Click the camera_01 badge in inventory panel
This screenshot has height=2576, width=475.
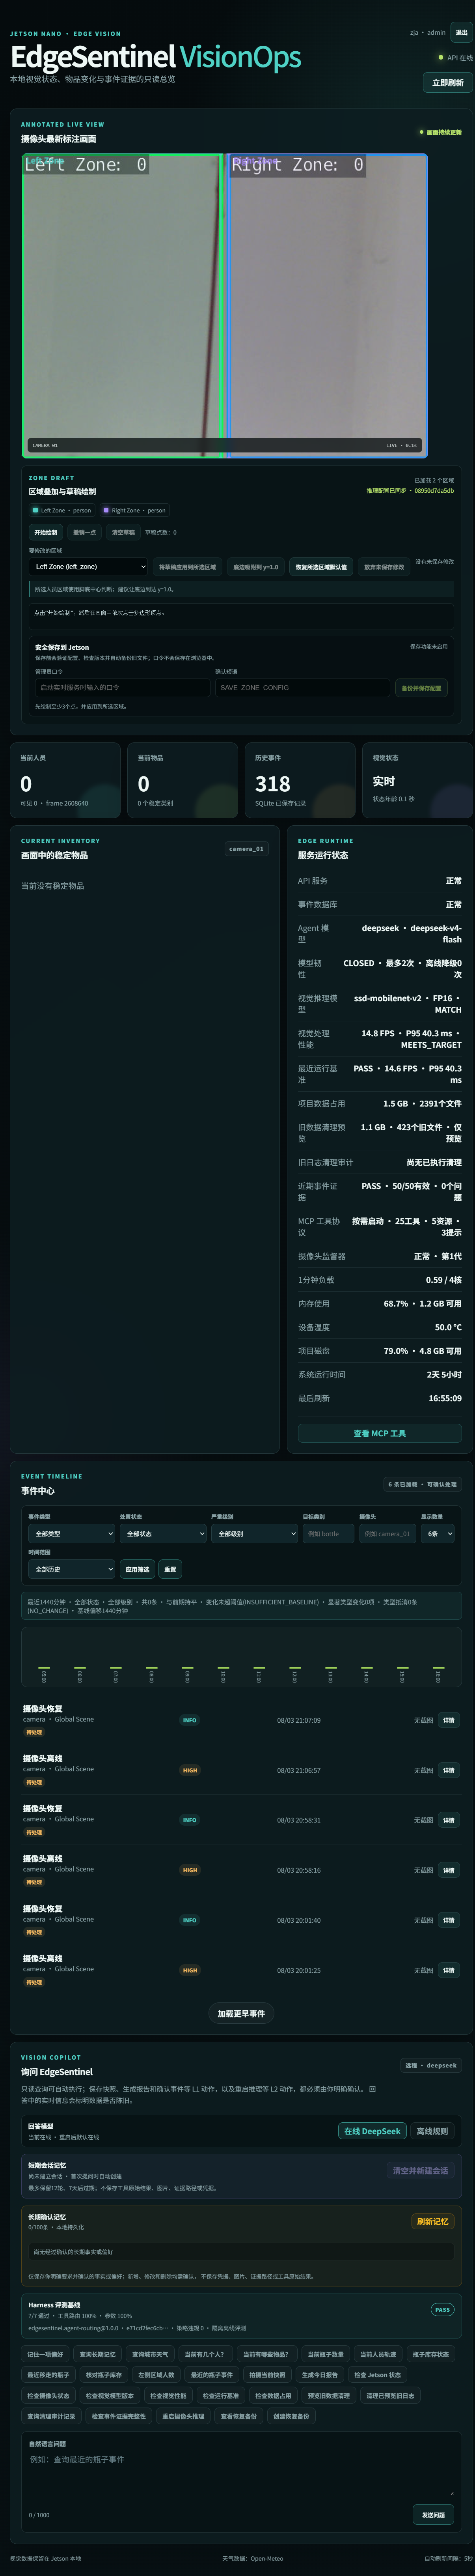click(246, 848)
